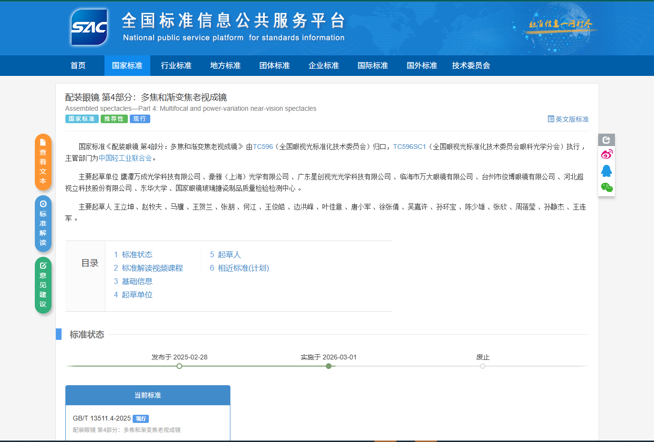Click the 标准状态 section heading
Screen dimensions: 654x442
pyautogui.click(x=87, y=335)
